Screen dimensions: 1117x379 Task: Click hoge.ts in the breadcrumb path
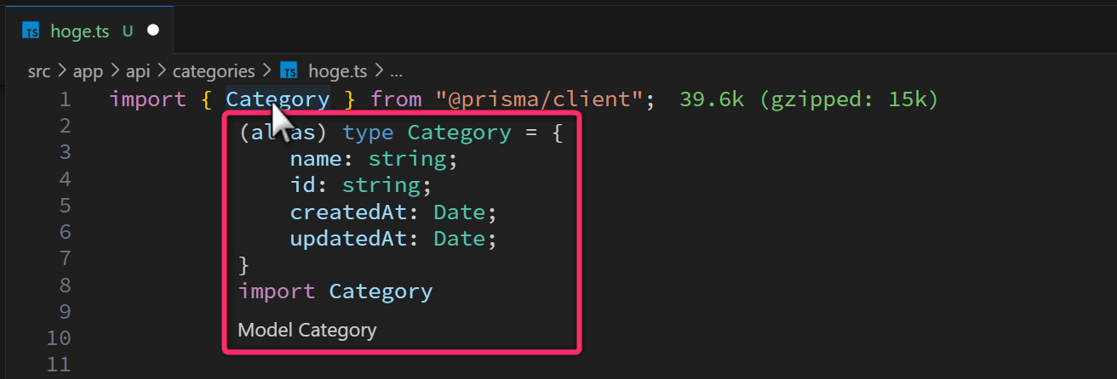[338, 71]
